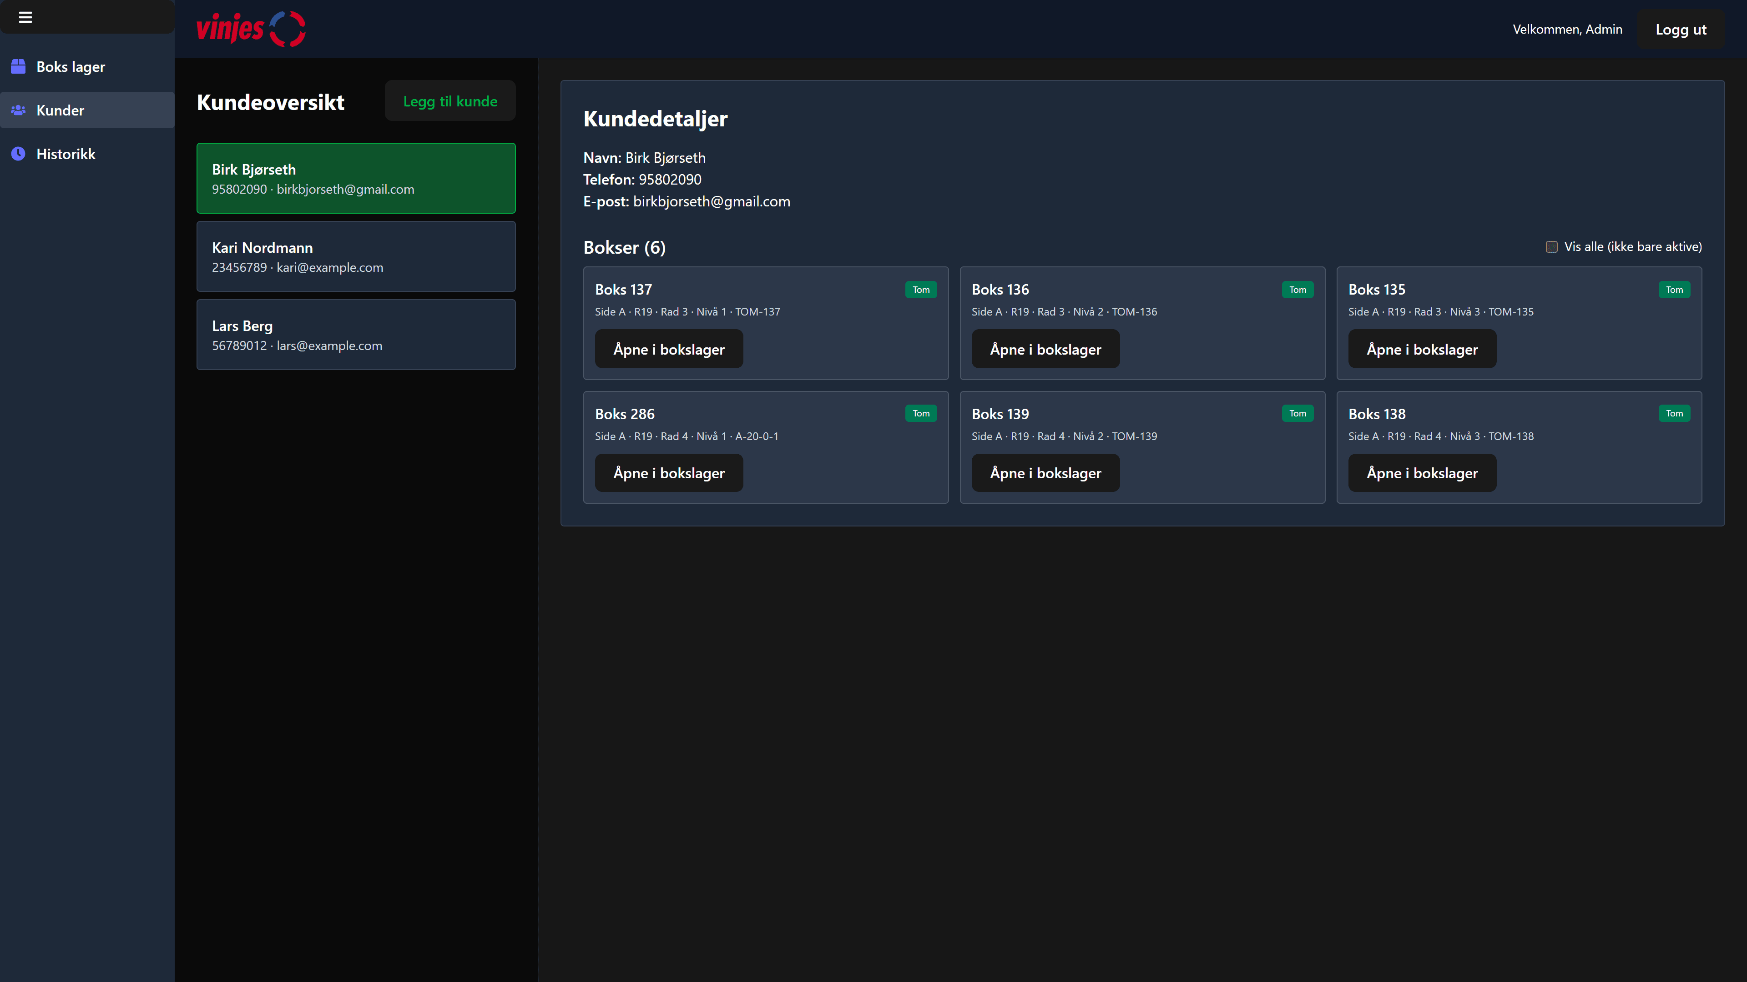The image size is (1747, 982).
Task: Enable Vis alle (ikke bare aktive) checkbox
Action: 1551,247
